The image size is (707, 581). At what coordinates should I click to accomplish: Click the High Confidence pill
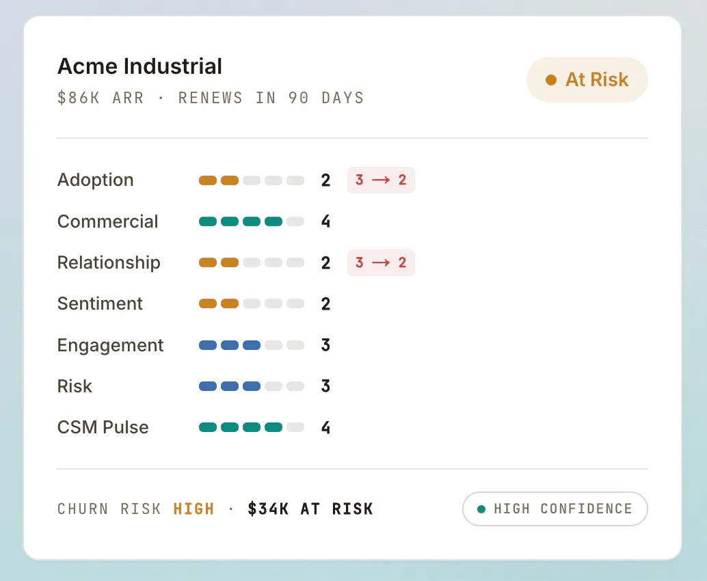click(555, 509)
